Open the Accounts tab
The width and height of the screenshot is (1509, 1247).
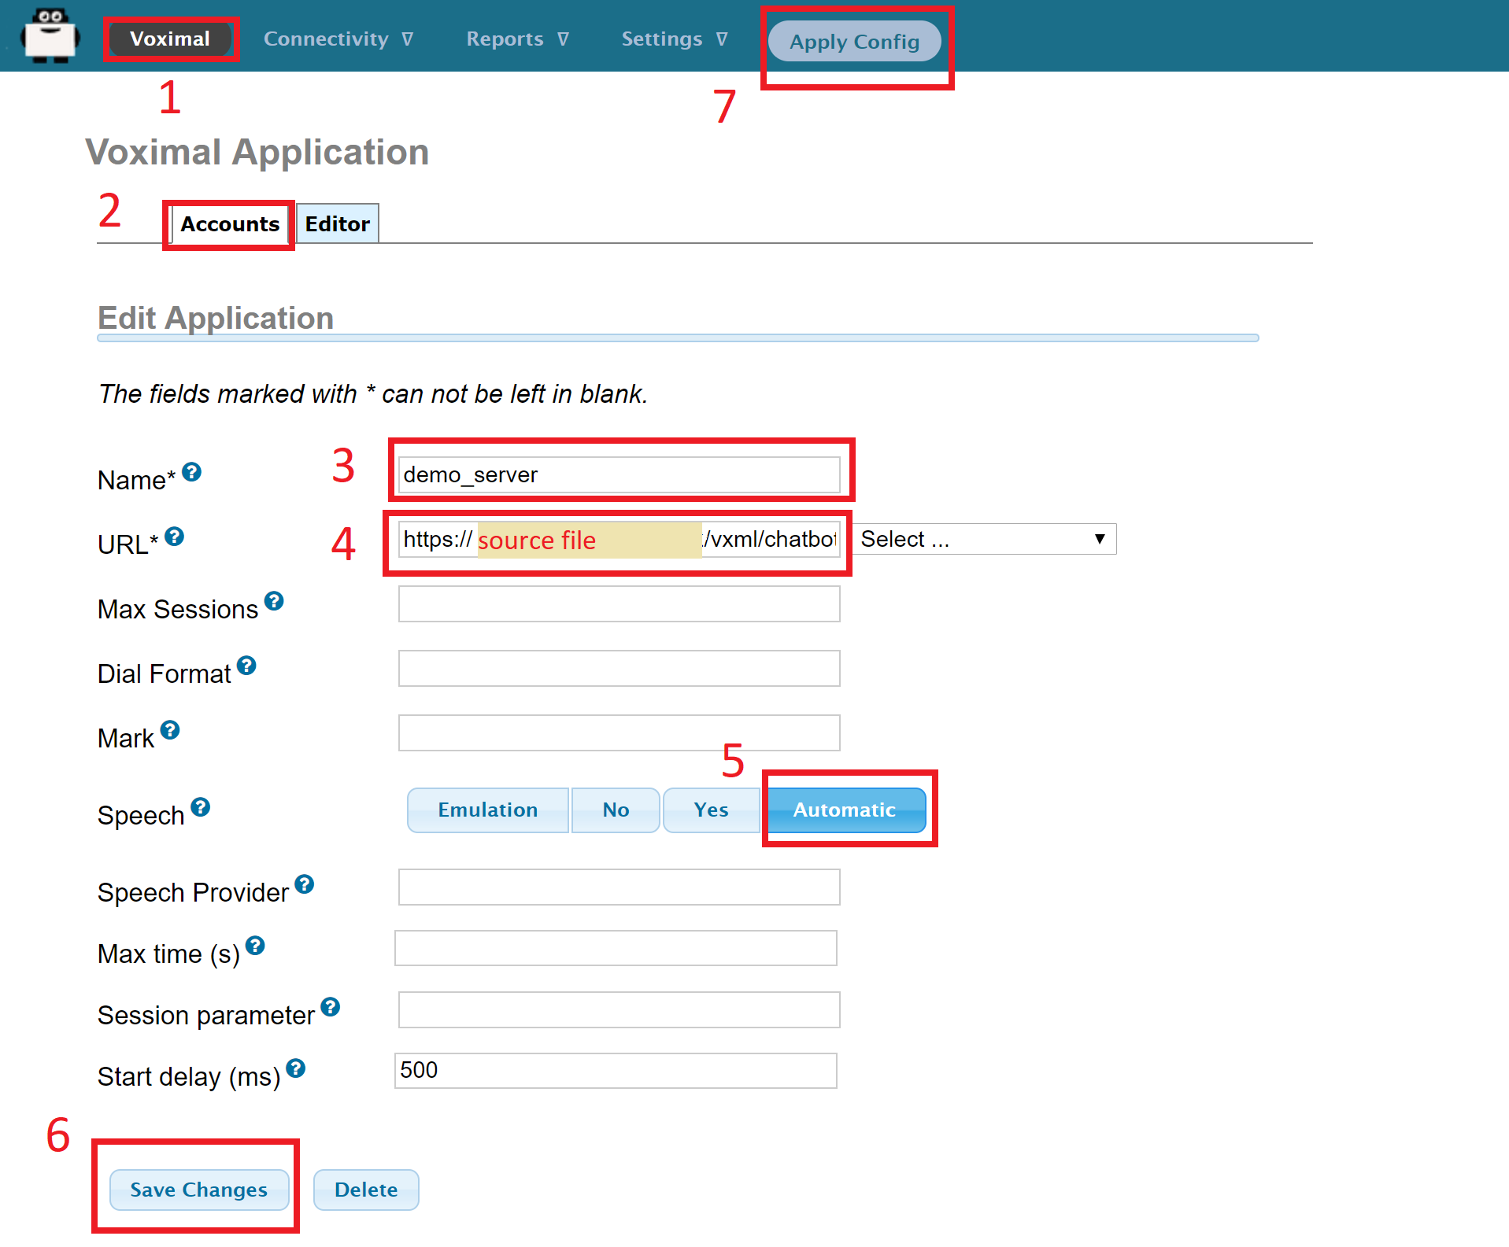(230, 224)
